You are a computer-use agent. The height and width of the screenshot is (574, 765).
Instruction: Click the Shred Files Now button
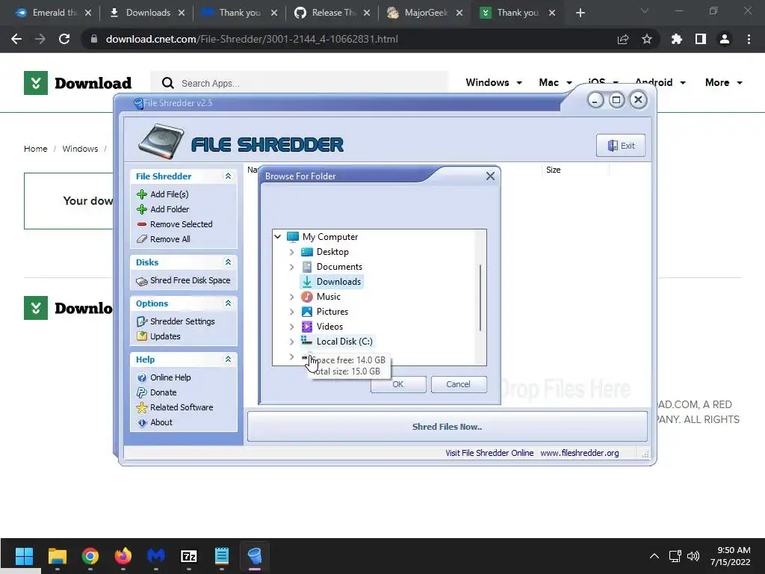[x=447, y=427]
